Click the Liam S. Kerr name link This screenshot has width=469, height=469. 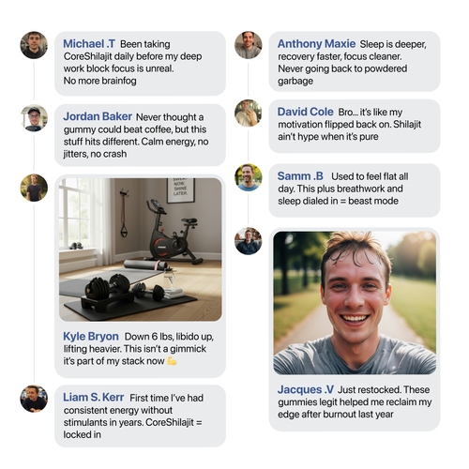pyautogui.click(x=94, y=398)
